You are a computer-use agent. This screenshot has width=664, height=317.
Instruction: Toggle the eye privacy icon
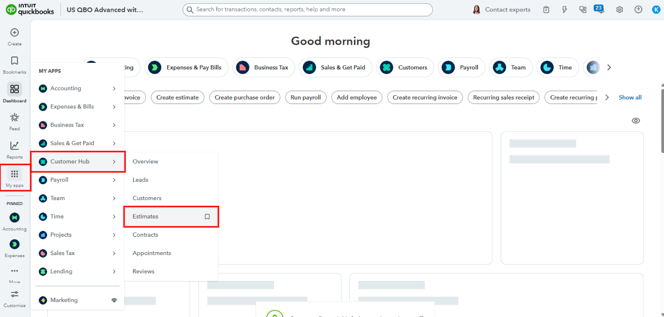pos(636,121)
